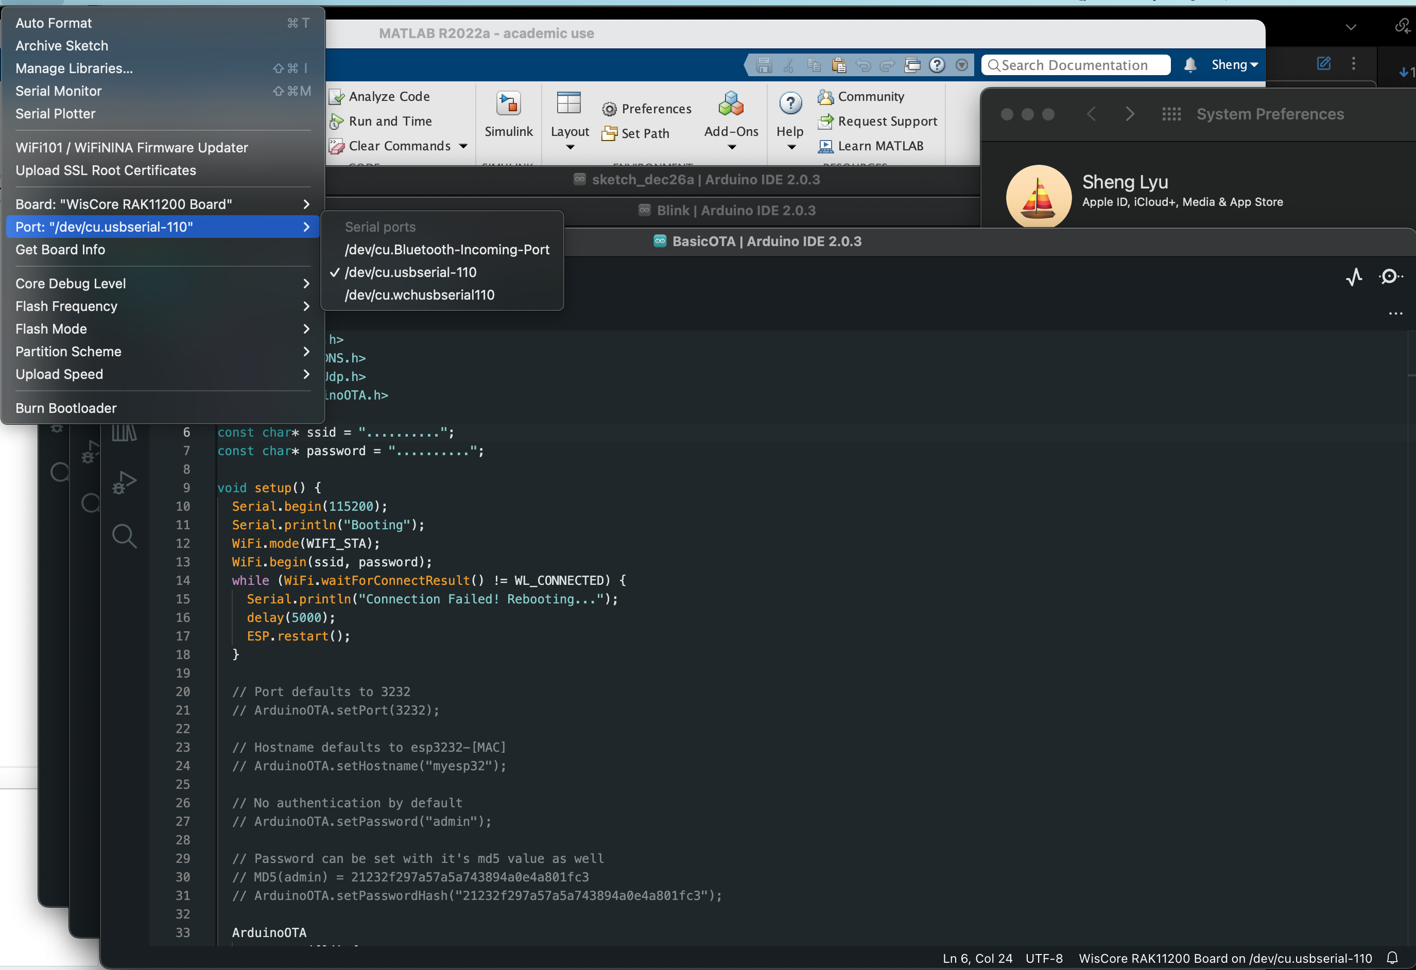Select /dev/cu.wchusbserial110 serial port
The image size is (1416, 970).
pos(419,295)
